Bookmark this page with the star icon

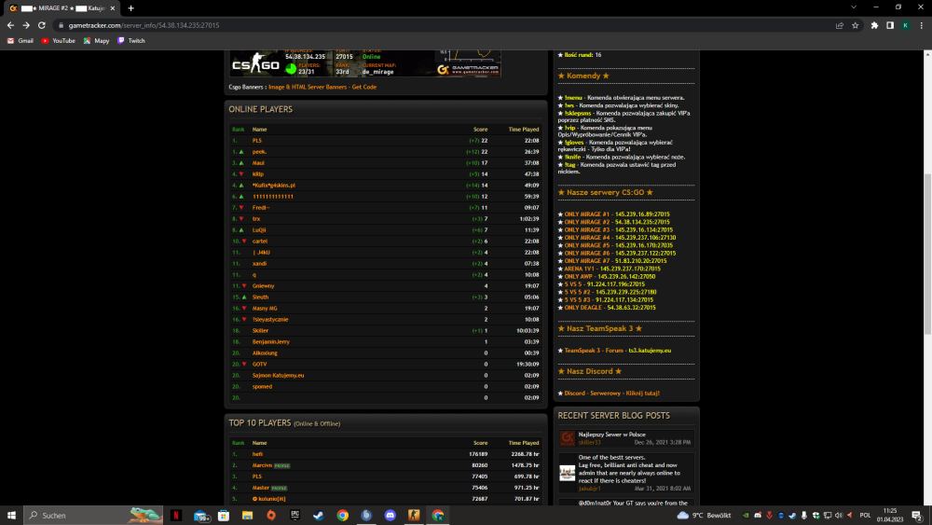855,25
